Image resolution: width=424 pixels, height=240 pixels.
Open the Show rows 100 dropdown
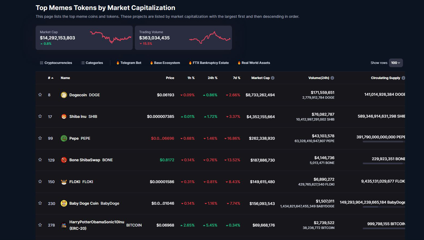pos(396,63)
